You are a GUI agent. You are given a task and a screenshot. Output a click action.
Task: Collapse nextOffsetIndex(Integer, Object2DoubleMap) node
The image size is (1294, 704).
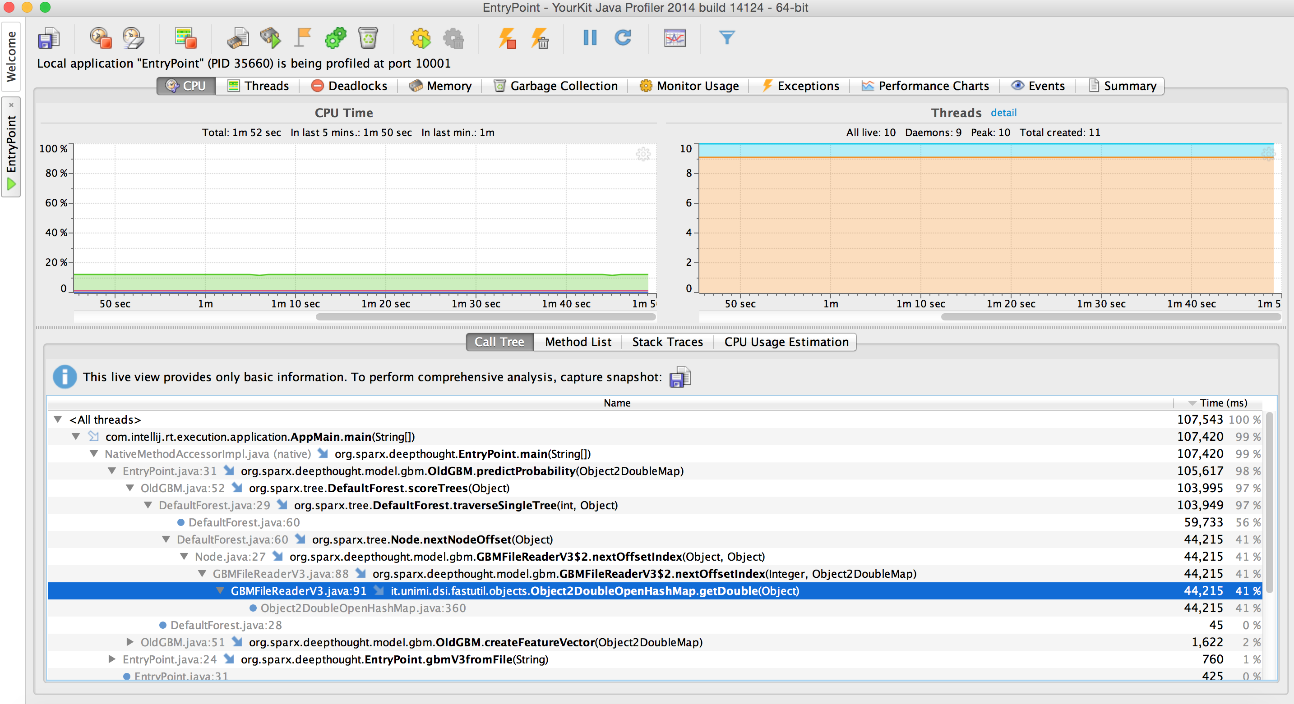point(203,573)
